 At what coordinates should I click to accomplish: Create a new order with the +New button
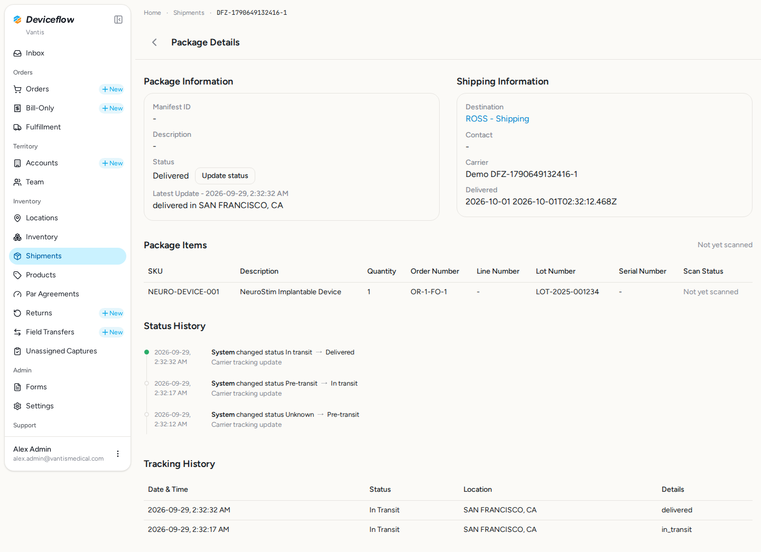click(112, 89)
